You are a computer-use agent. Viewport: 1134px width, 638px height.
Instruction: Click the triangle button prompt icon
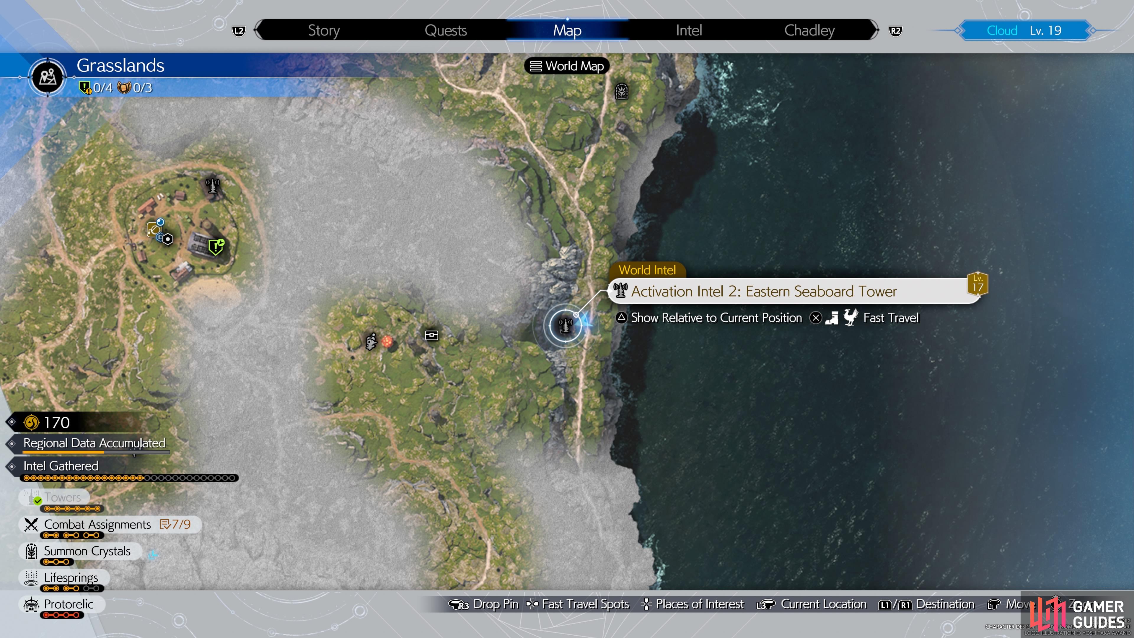tap(621, 318)
